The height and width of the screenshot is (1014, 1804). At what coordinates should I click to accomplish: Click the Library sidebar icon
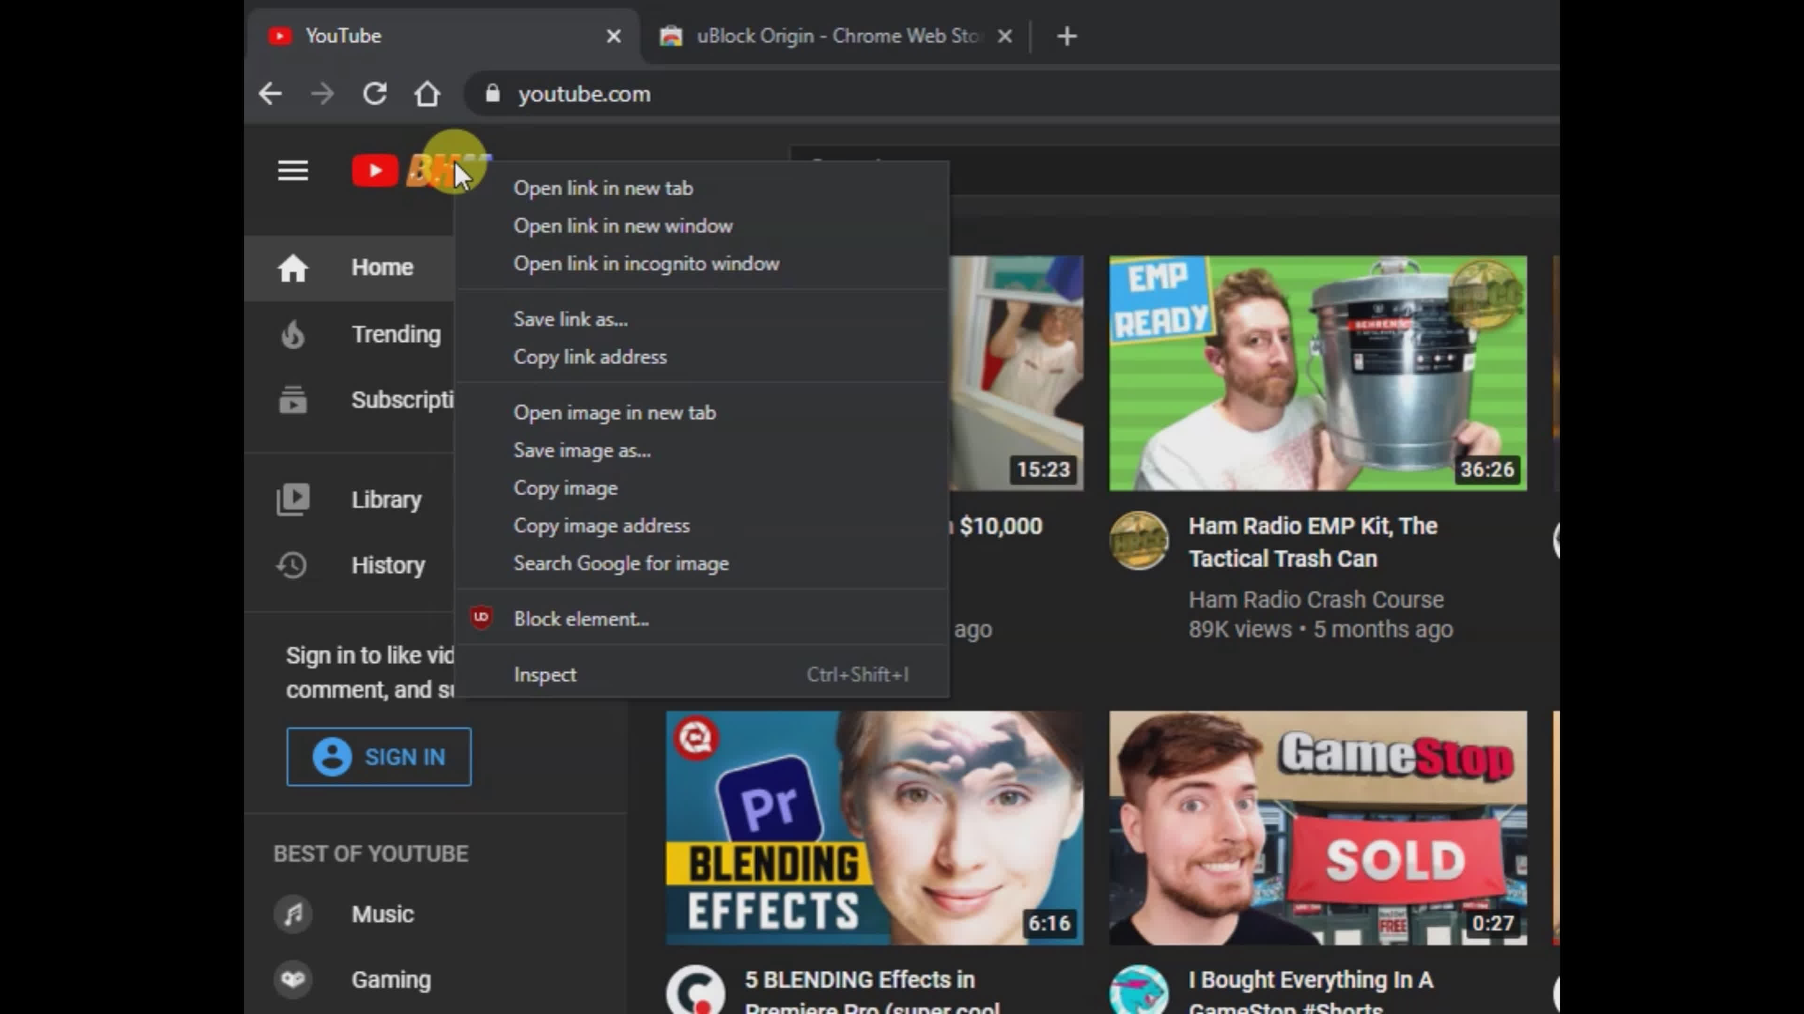point(293,499)
